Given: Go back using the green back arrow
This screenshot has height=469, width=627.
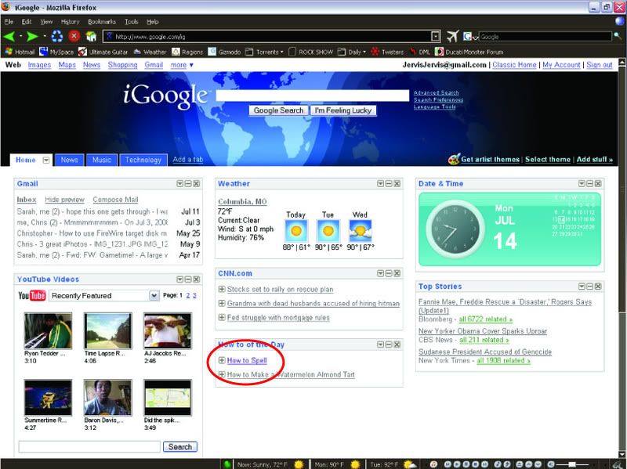Looking at the screenshot, I should (x=9, y=37).
